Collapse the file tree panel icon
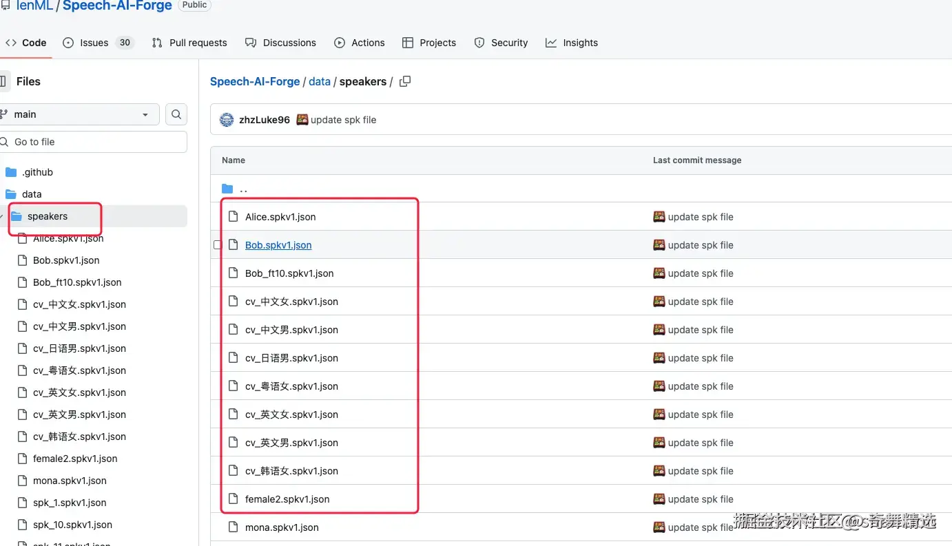 (x=3, y=81)
